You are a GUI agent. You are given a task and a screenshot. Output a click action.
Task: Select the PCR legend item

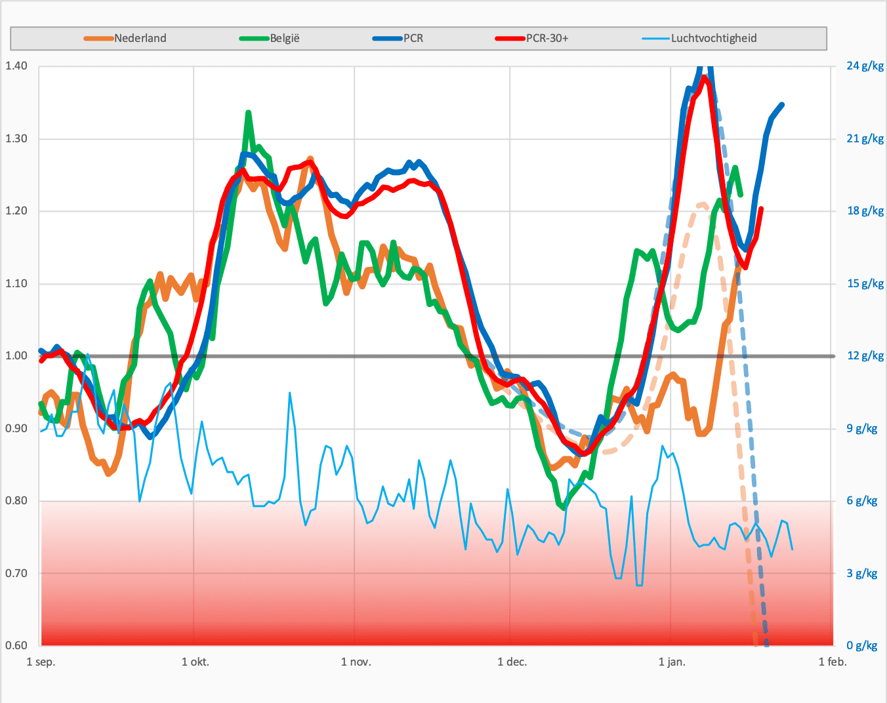click(398, 38)
